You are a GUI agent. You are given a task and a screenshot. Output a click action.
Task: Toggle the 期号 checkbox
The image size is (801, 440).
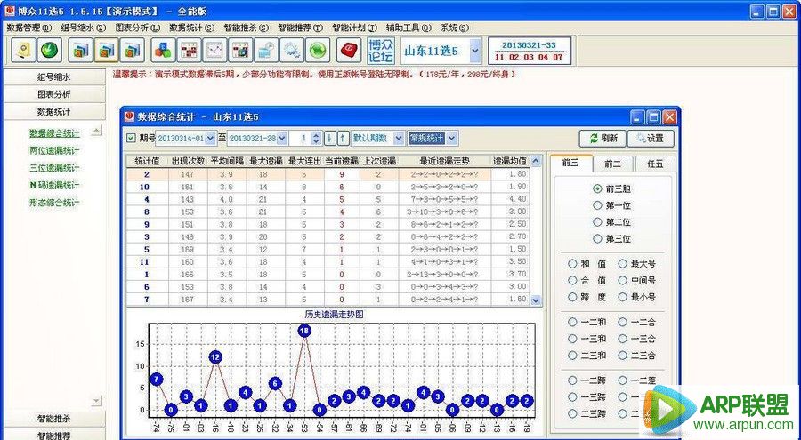coord(131,138)
